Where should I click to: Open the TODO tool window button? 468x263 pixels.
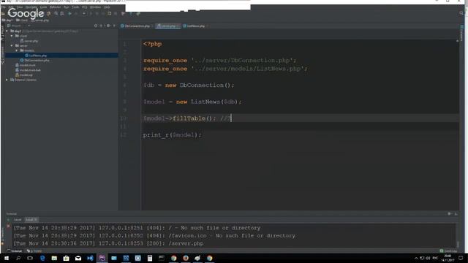34,251
